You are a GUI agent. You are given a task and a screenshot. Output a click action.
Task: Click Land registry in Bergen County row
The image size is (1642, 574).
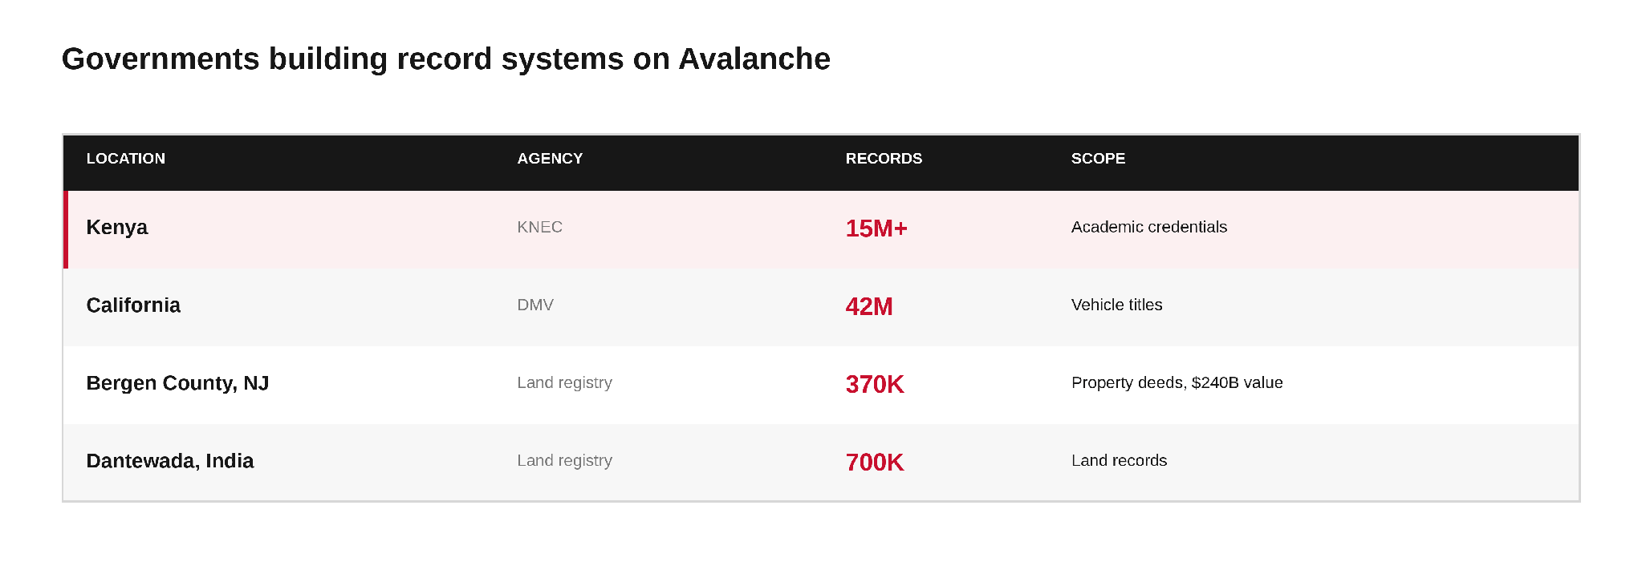565,382
